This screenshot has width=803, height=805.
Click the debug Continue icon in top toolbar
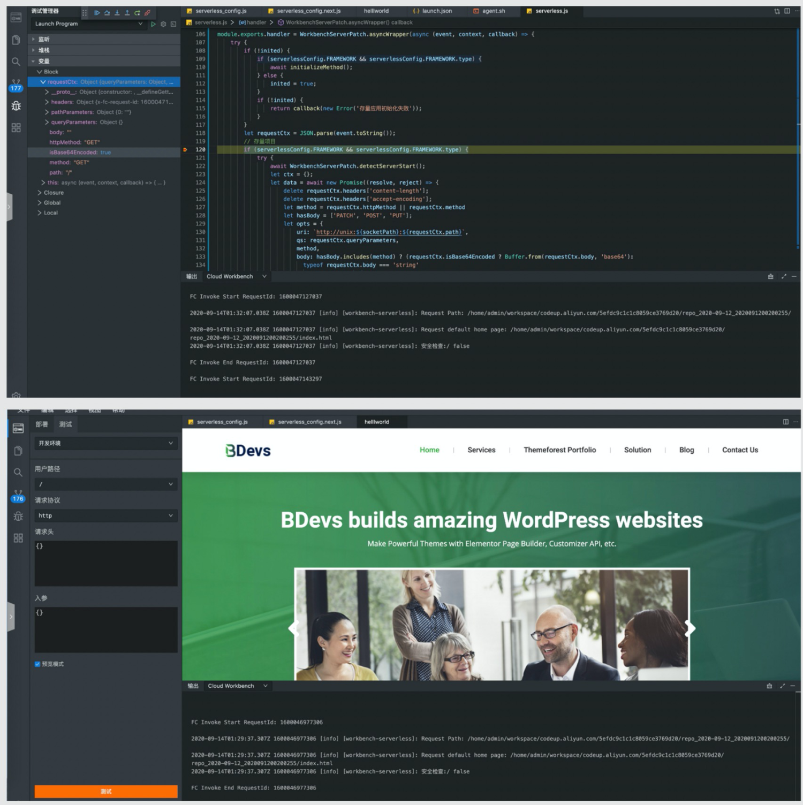coord(97,12)
